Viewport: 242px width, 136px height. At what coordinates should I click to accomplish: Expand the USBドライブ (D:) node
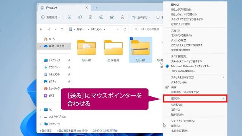tap(40, 117)
